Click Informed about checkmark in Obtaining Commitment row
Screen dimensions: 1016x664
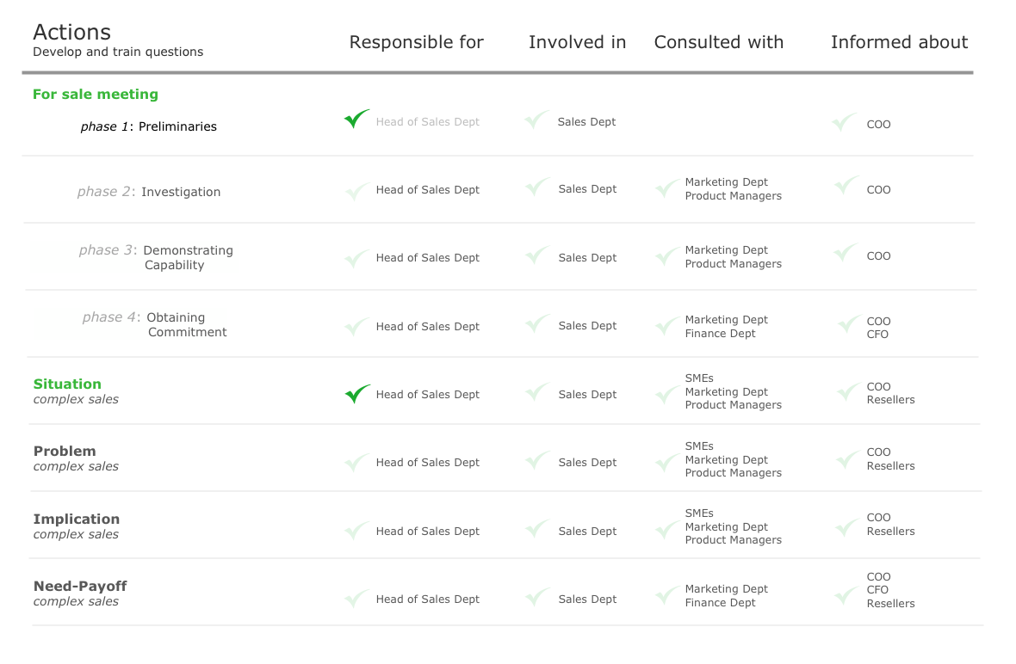[x=849, y=323]
